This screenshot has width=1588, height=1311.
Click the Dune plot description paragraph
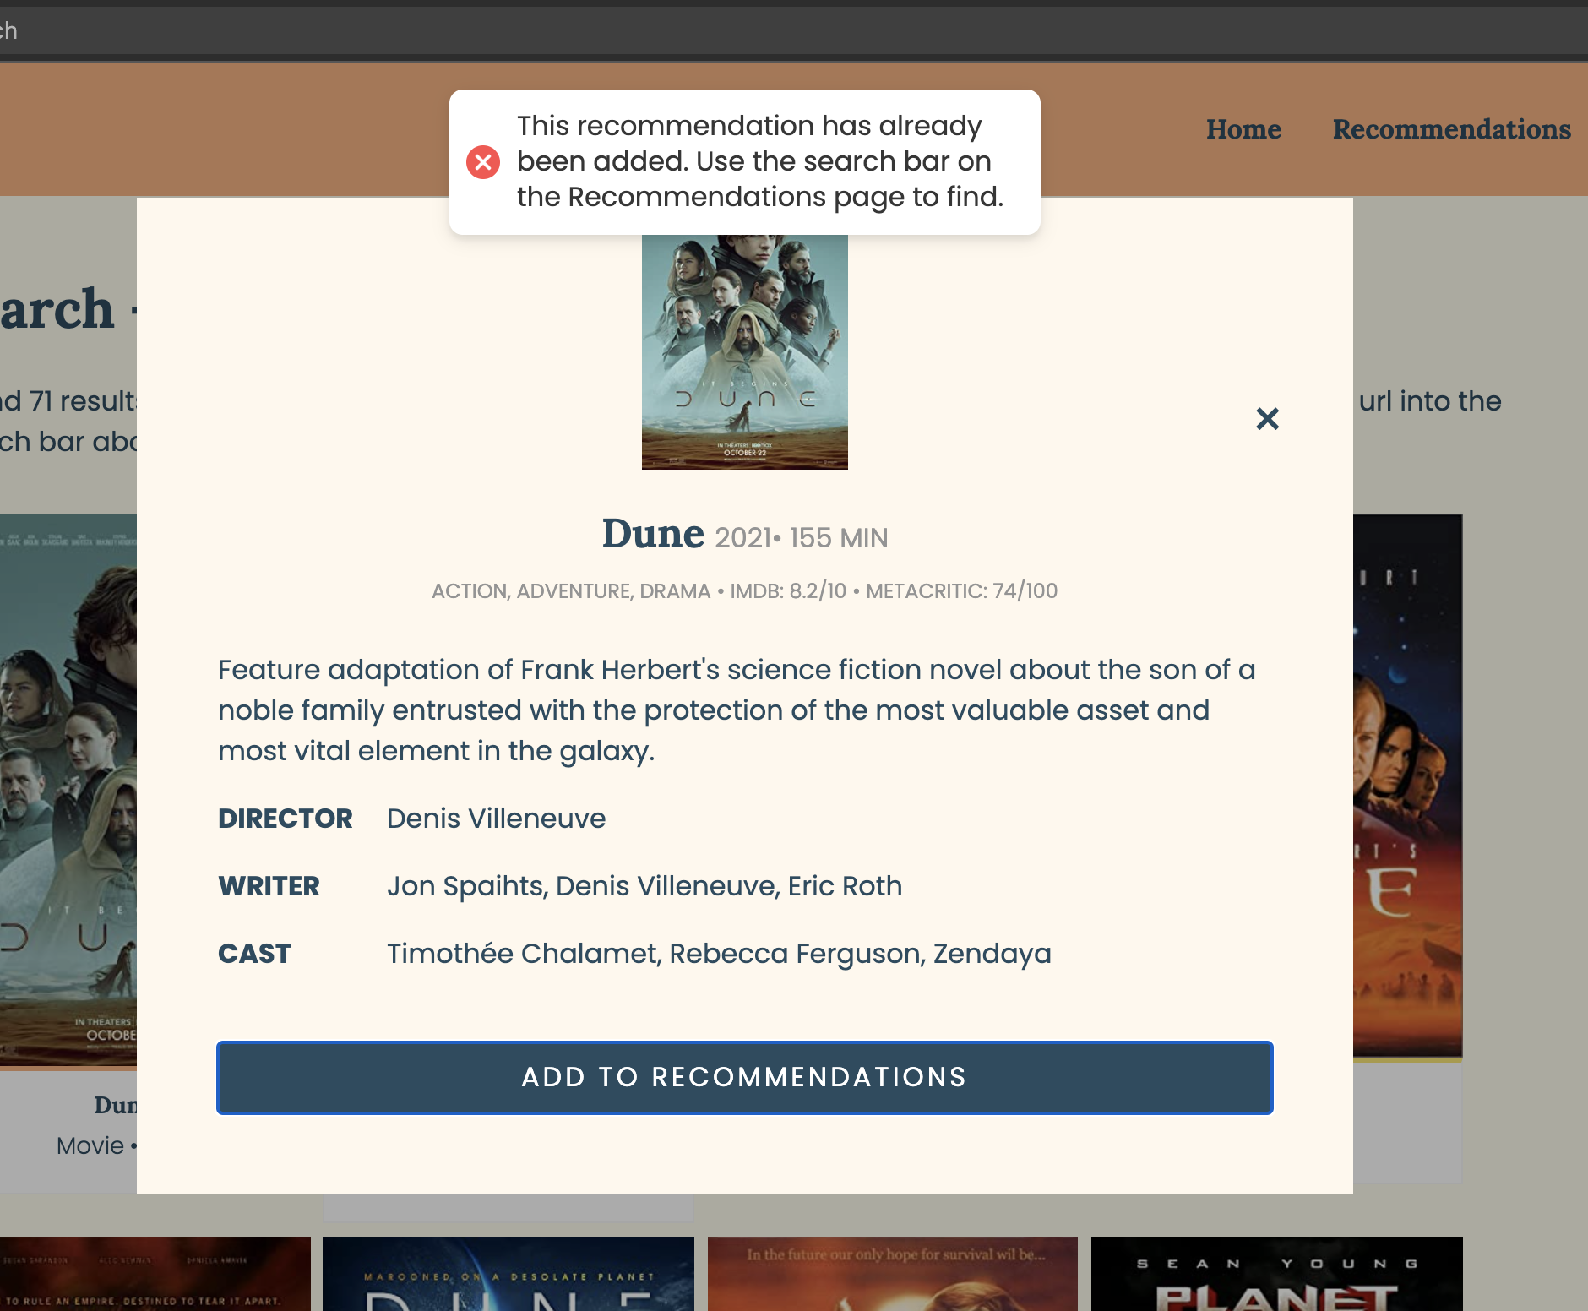tap(737, 710)
